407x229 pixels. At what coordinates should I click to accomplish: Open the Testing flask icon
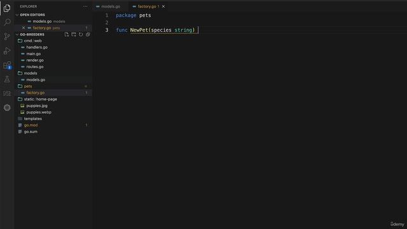(7, 79)
